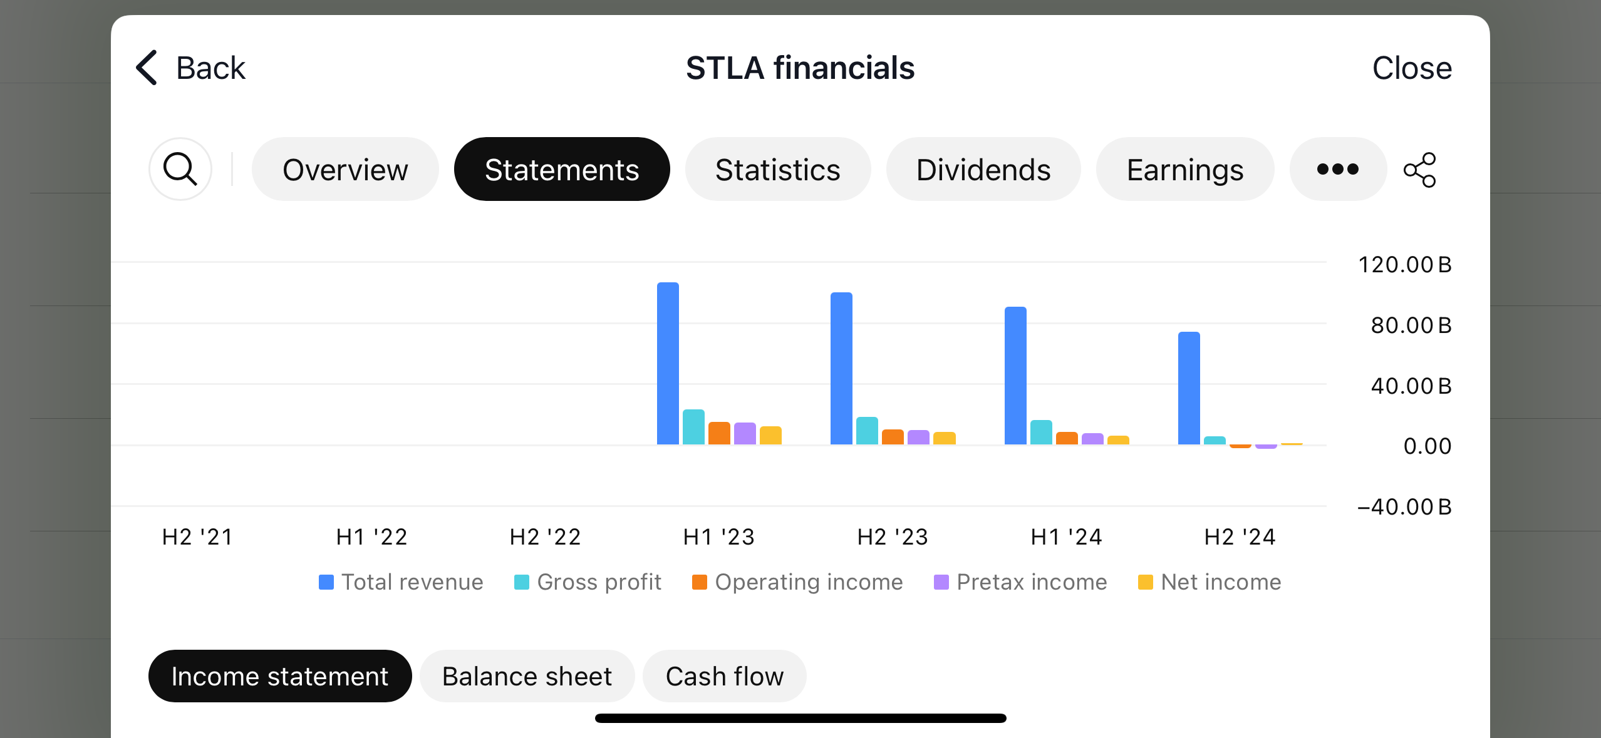Toggle Gross profit series in legend
Image resolution: width=1601 pixels, height=738 pixels.
pos(588,582)
